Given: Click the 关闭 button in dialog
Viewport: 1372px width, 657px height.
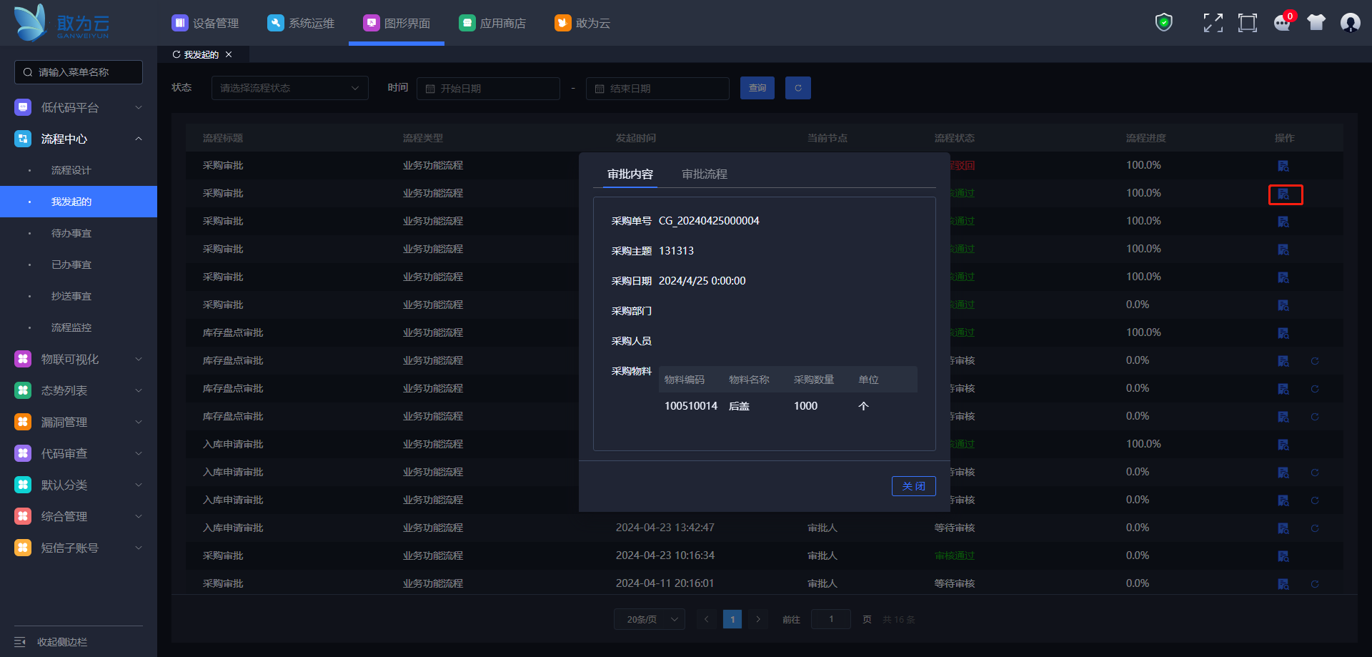Looking at the screenshot, I should (913, 486).
